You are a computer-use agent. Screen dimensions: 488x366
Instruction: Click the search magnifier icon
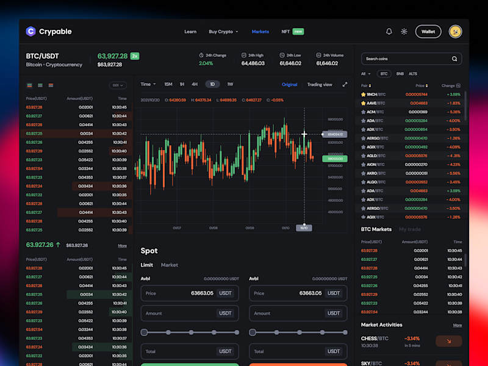click(x=454, y=59)
